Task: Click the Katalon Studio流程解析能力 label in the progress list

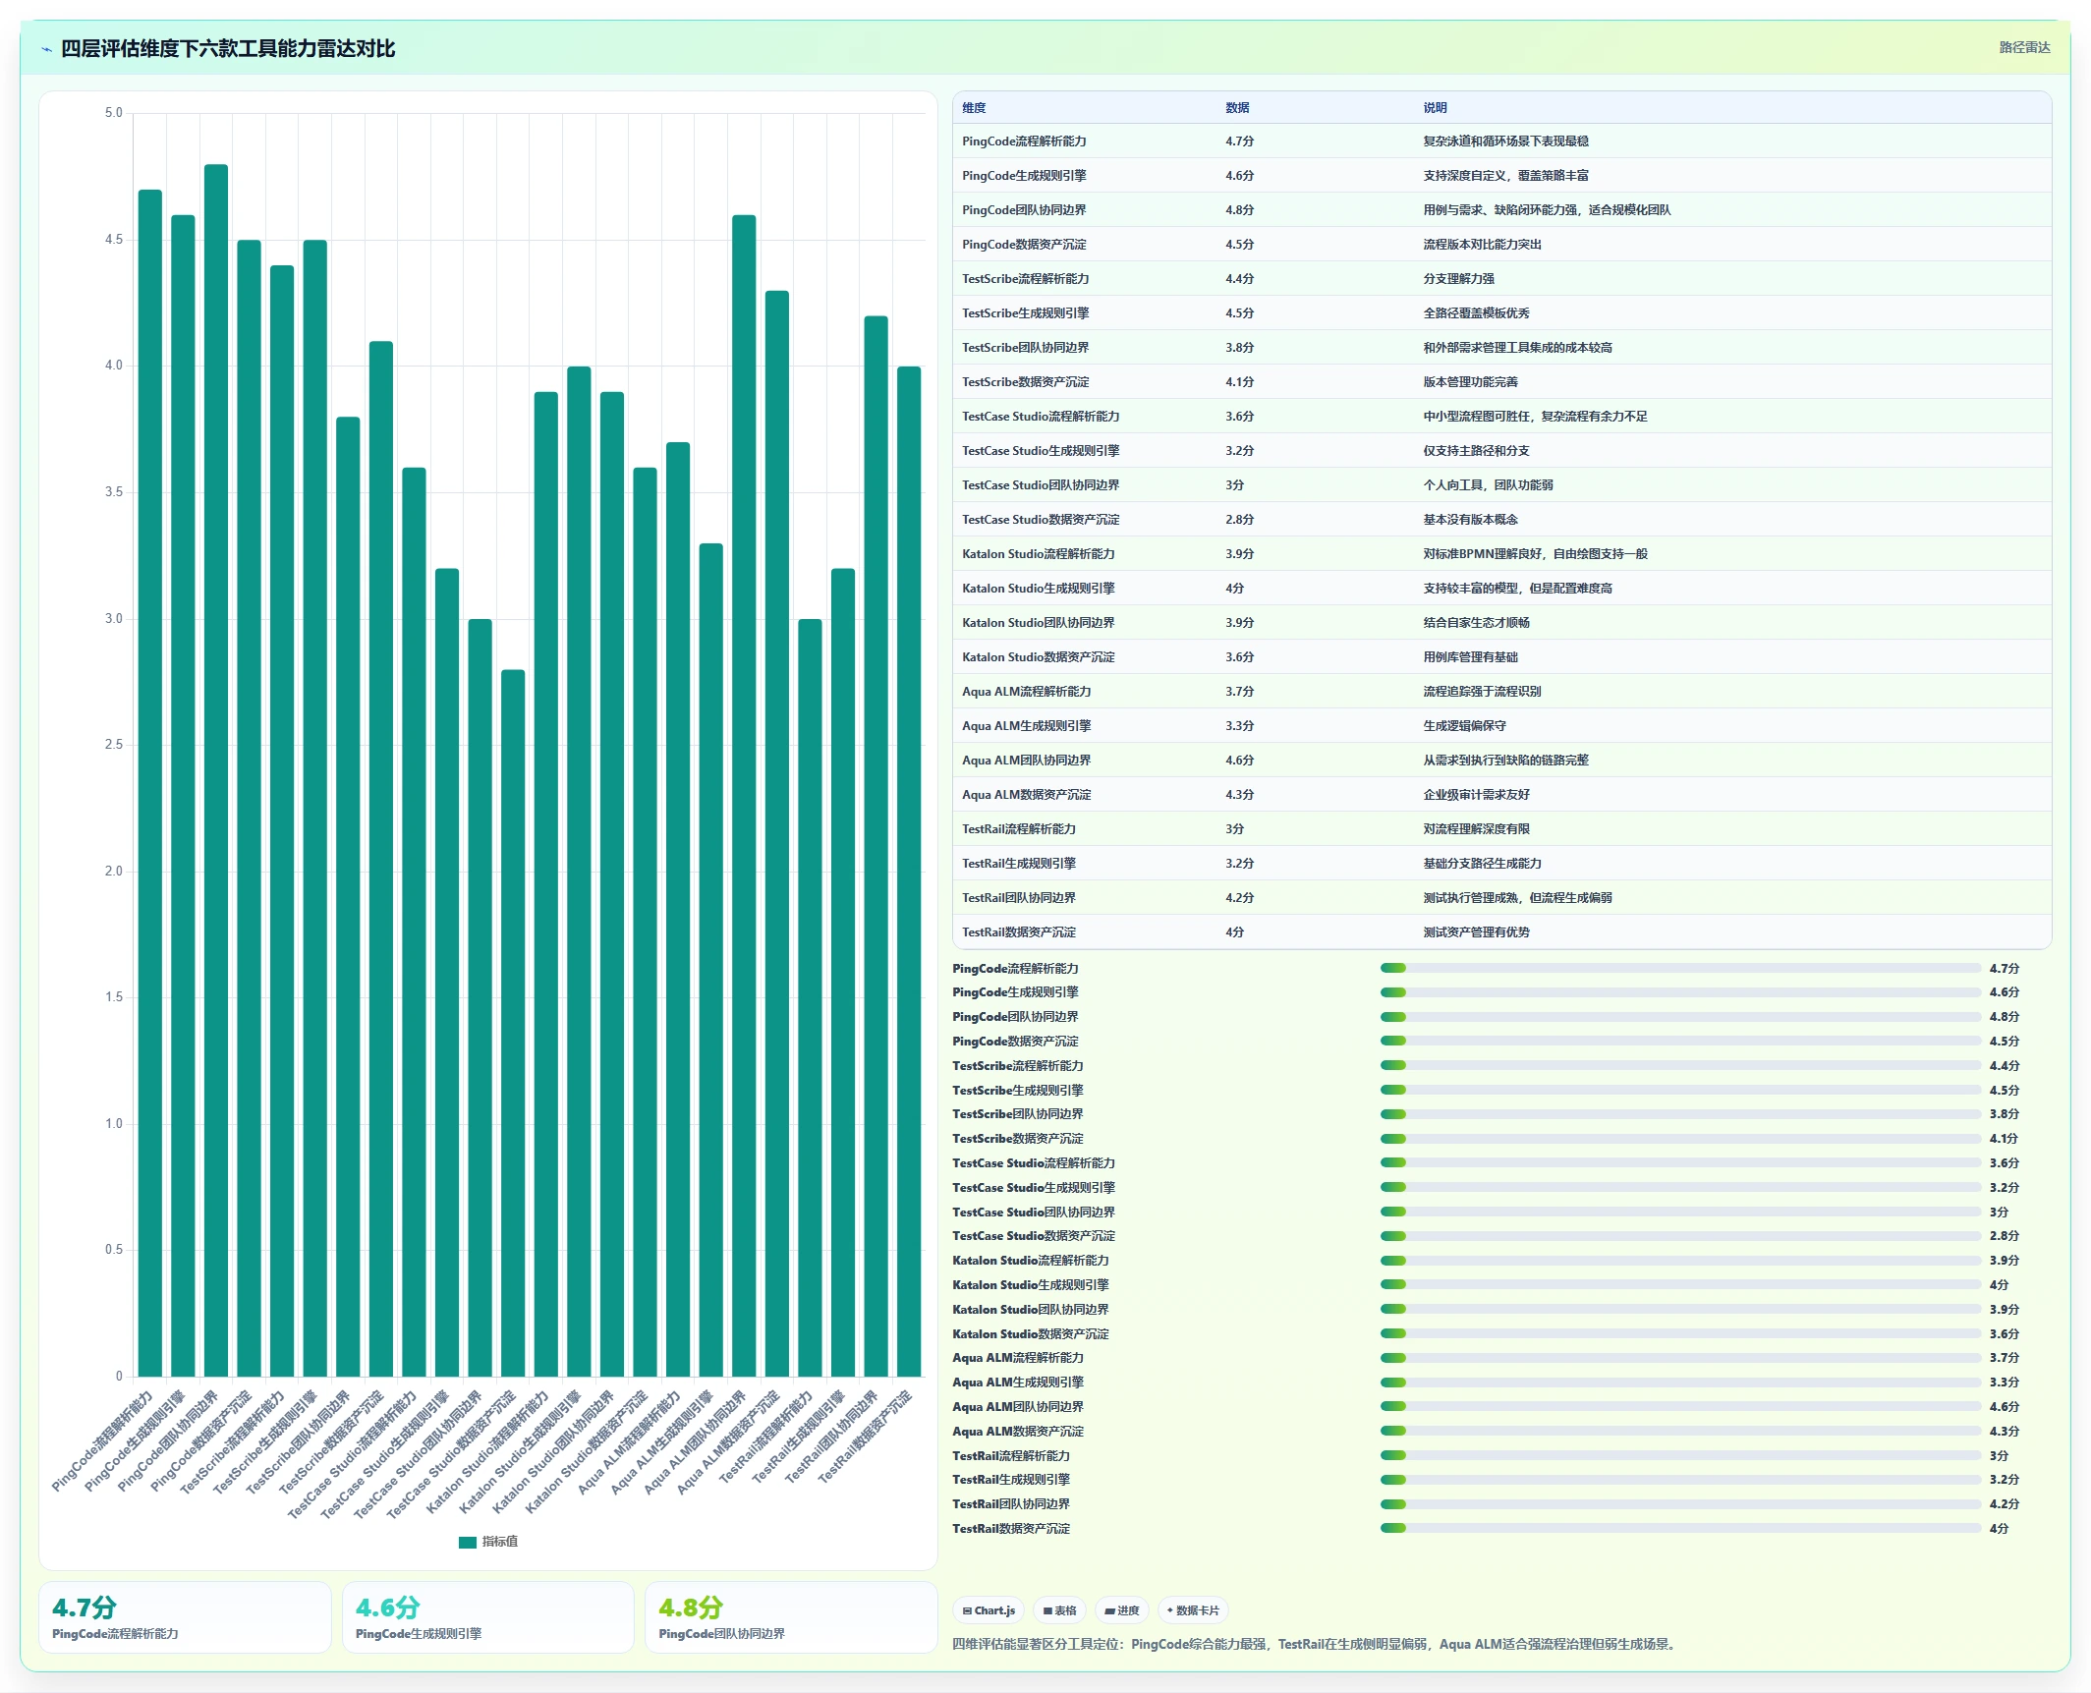Action: click(1030, 1261)
